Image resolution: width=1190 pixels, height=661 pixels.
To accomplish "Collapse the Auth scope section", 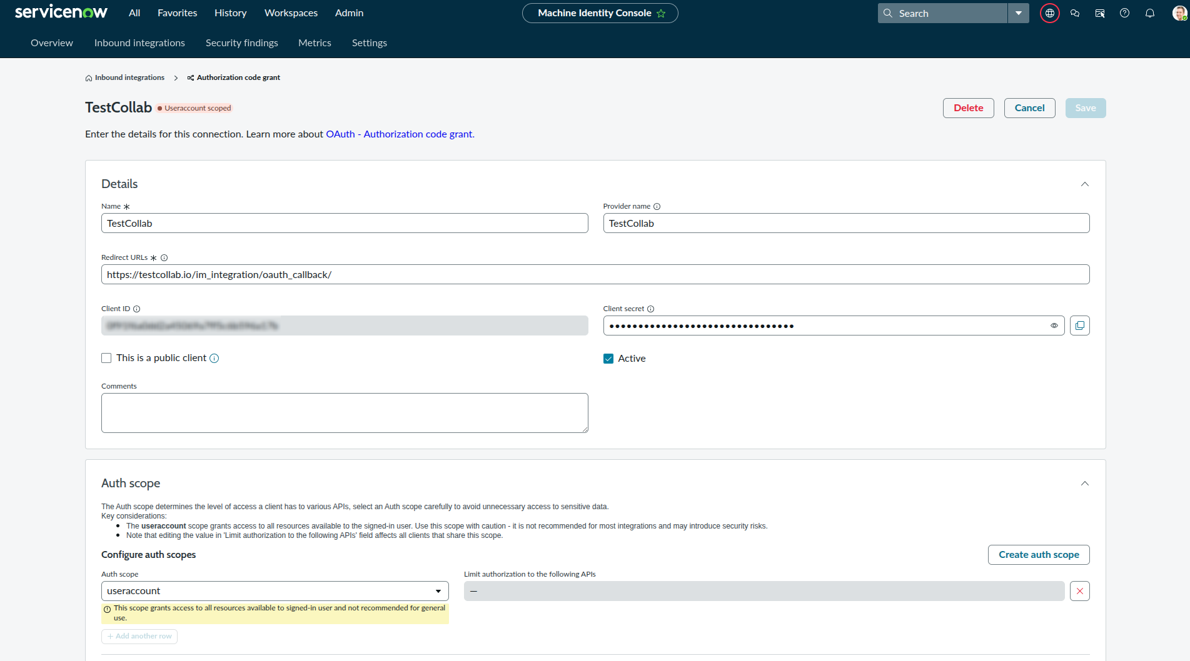I will (1085, 484).
